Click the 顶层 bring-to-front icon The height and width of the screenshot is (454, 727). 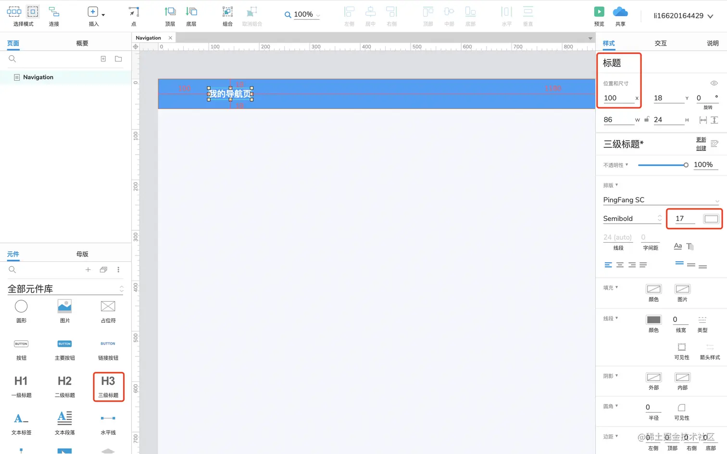pyautogui.click(x=170, y=16)
